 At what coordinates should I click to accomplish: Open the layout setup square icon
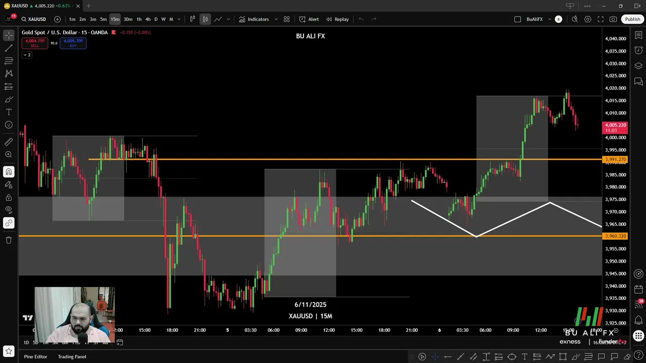point(517,19)
